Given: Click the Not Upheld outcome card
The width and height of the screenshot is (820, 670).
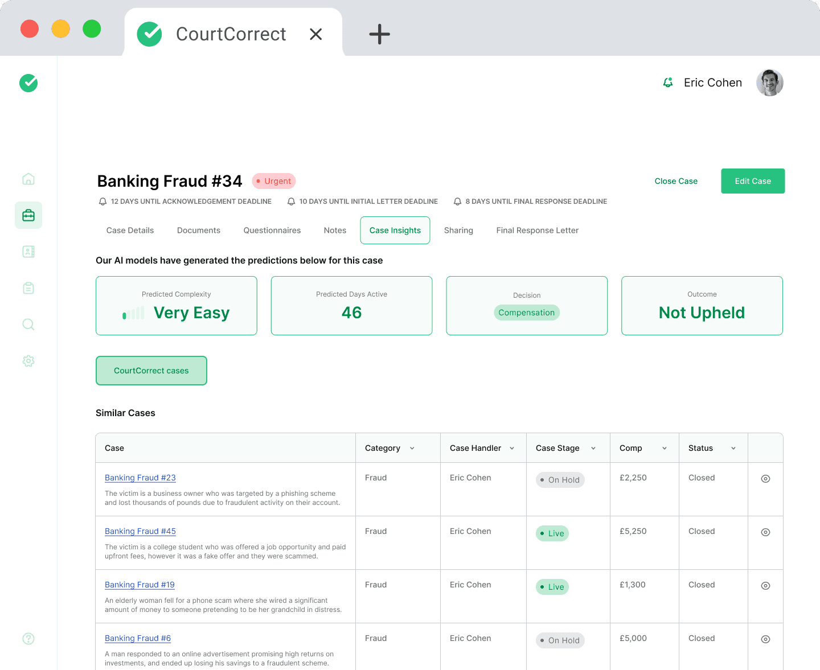Looking at the screenshot, I should click(x=702, y=306).
